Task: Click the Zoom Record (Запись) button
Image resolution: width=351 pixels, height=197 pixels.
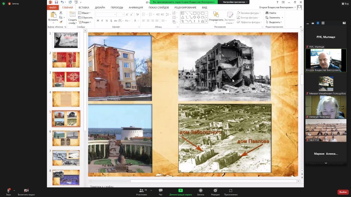Action: click(201, 192)
